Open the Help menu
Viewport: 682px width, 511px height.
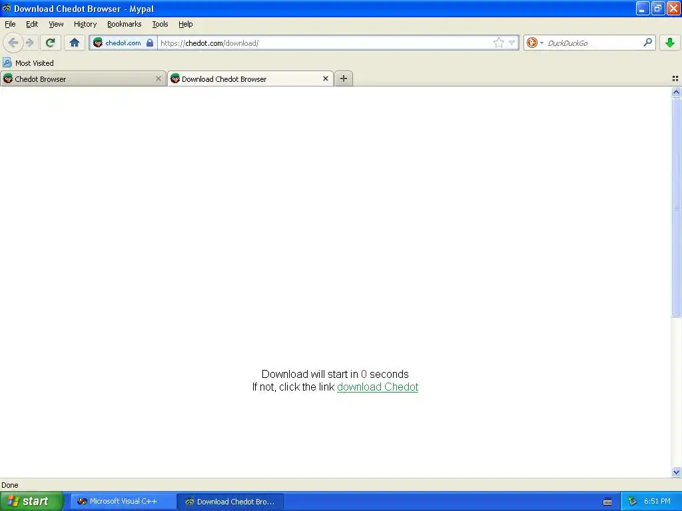click(x=186, y=24)
